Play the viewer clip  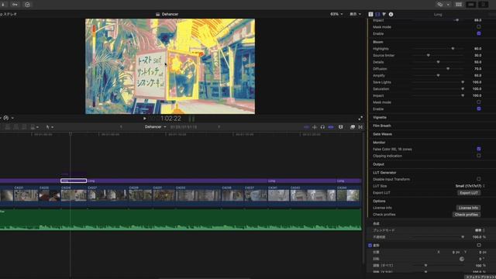tap(145, 119)
